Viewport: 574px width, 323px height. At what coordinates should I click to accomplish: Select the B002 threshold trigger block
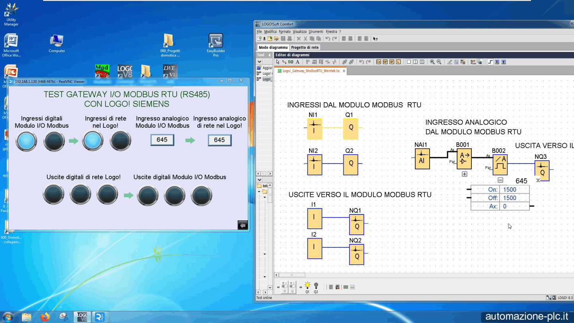click(x=500, y=165)
